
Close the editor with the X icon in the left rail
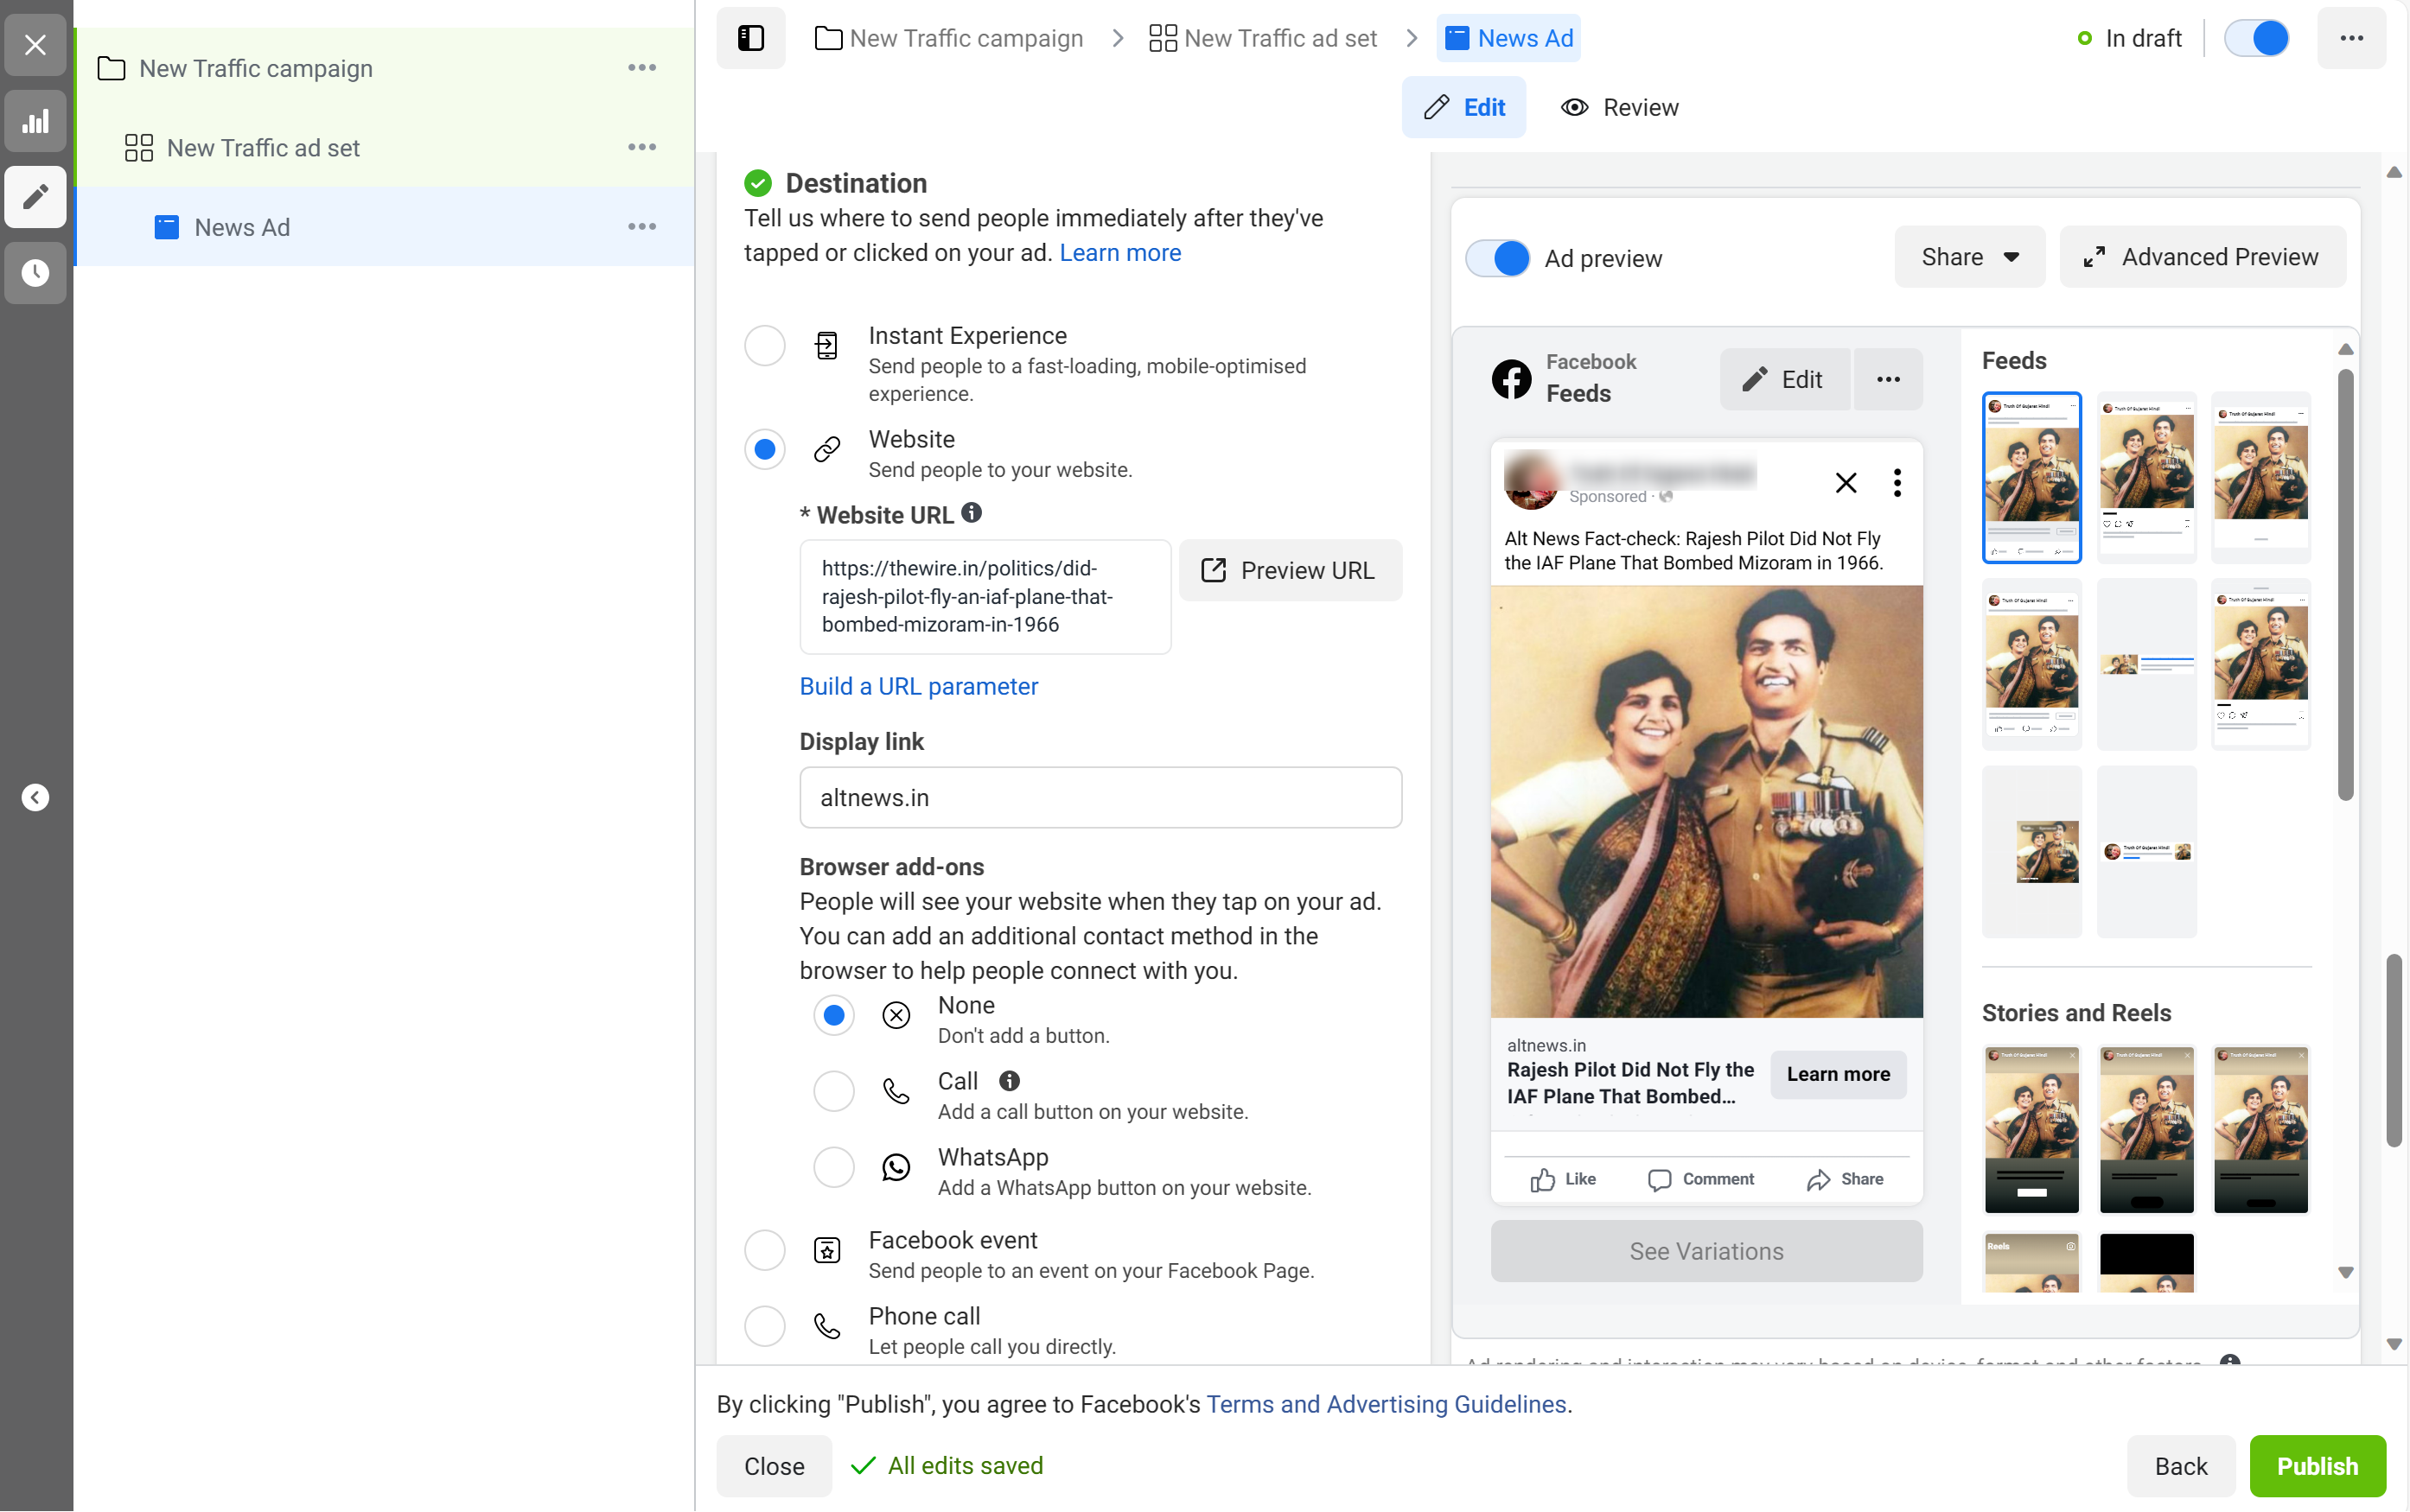pyautogui.click(x=35, y=45)
